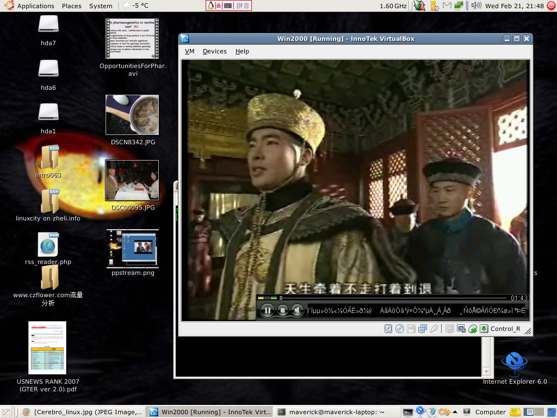Click the network traffic arrows tray icon
Image resolution: width=557 pixels, height=418 pixels.
(419, 5)
